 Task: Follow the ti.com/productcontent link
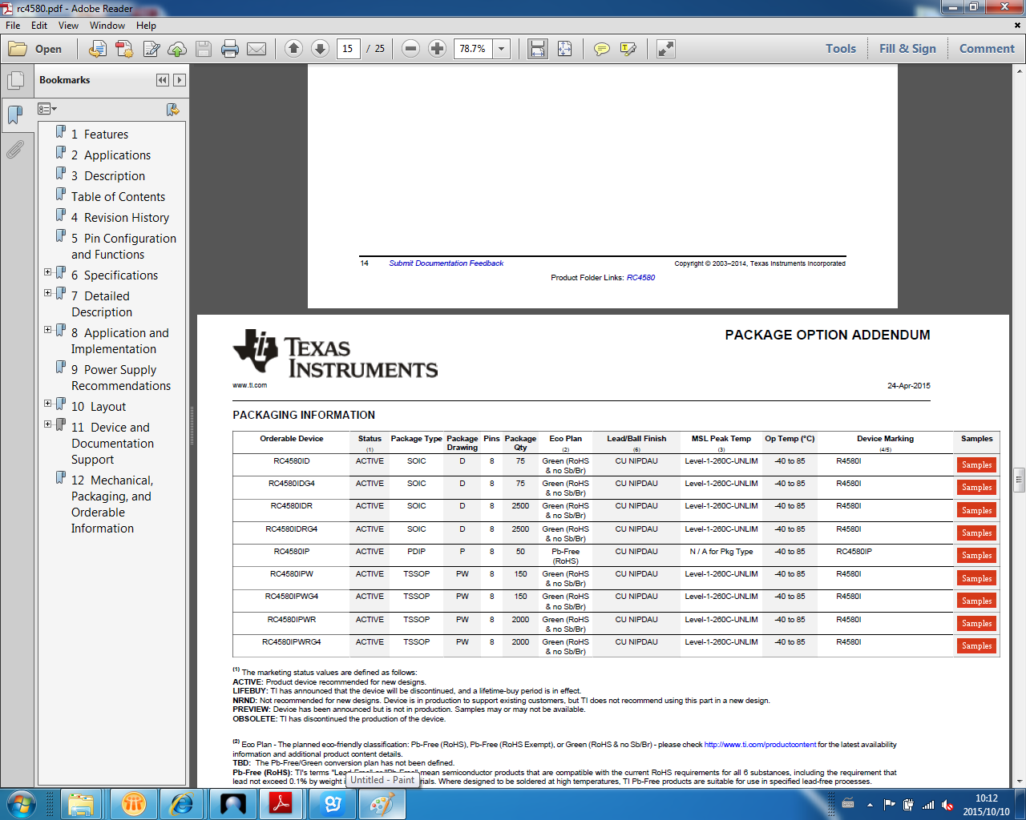coord(760,745)
